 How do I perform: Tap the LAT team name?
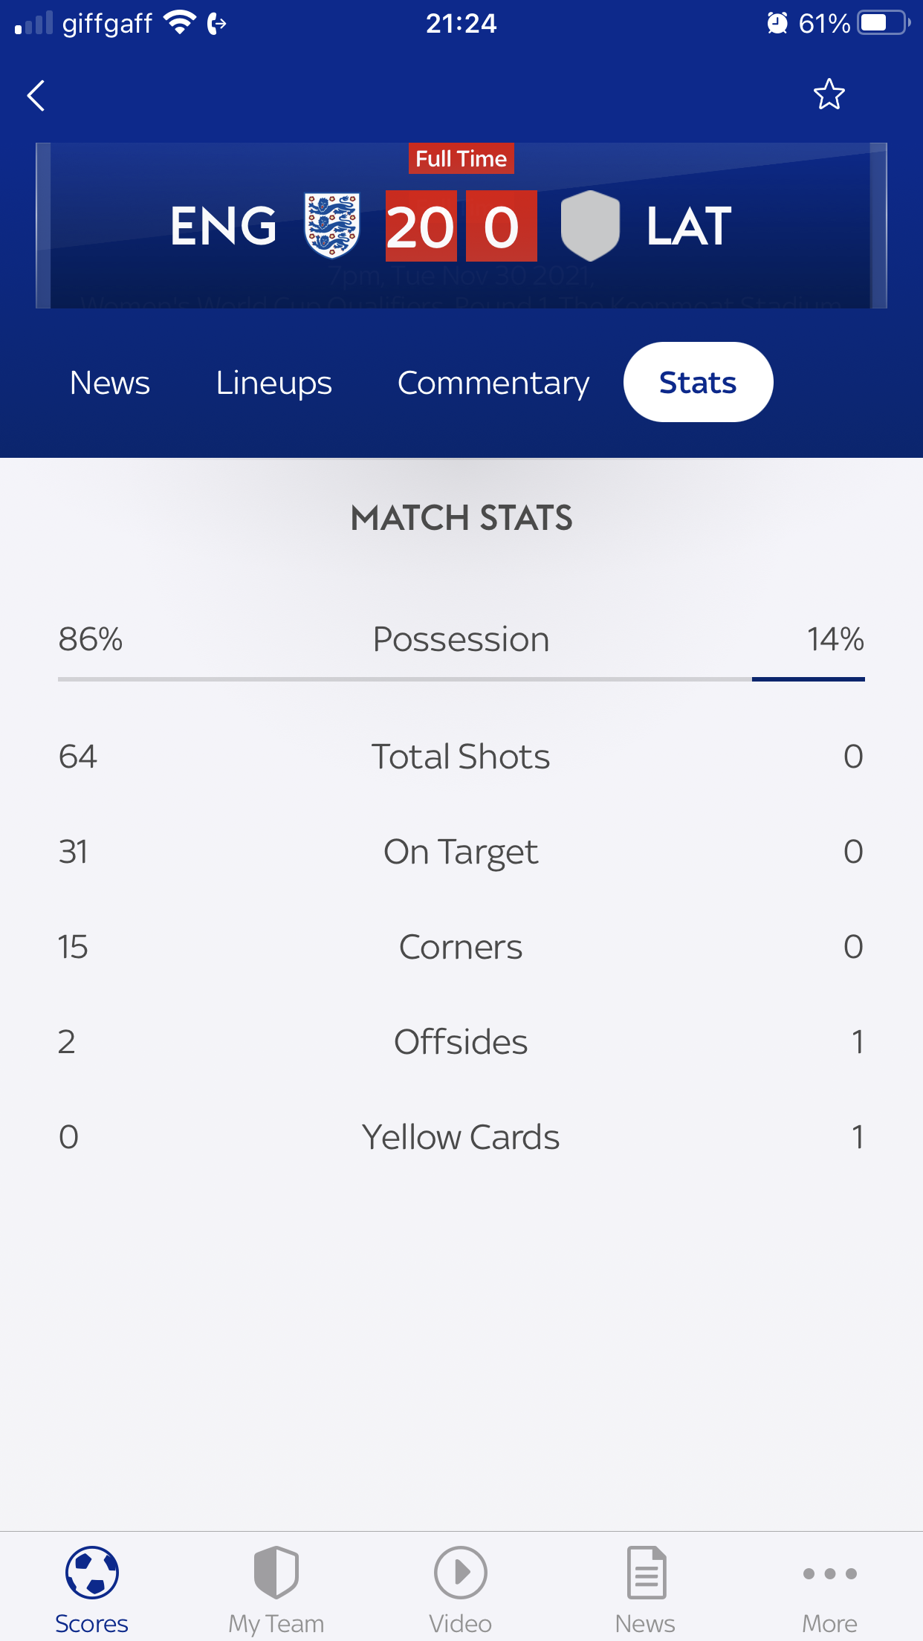(689, 226)
